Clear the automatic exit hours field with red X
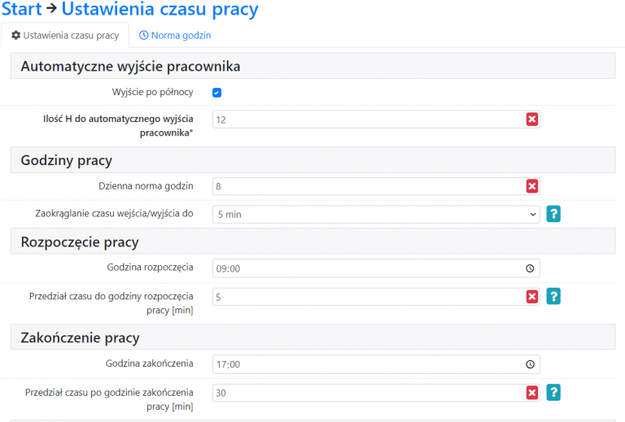Screen dimensions: 625x422 (x=532, y=120)
